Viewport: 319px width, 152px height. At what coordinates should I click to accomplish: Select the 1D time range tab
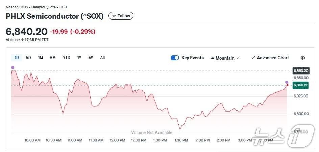[x=17, y=58]
